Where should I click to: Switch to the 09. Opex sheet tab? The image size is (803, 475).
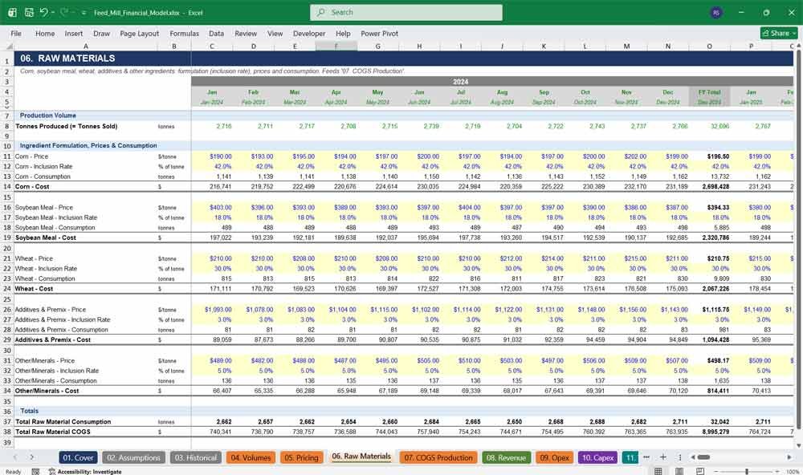555,457
